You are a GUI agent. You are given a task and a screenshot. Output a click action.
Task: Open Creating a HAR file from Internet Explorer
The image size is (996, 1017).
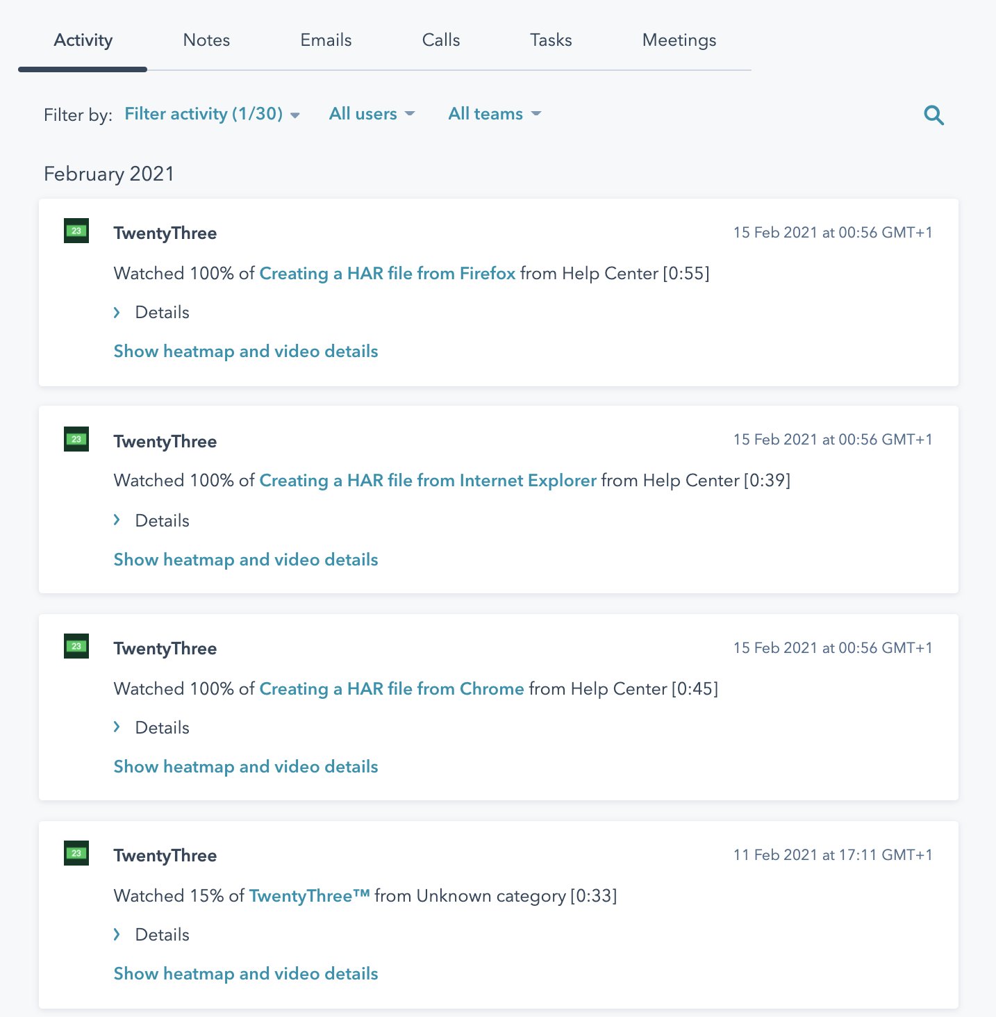pyautogui.click(x=428, y=481)
